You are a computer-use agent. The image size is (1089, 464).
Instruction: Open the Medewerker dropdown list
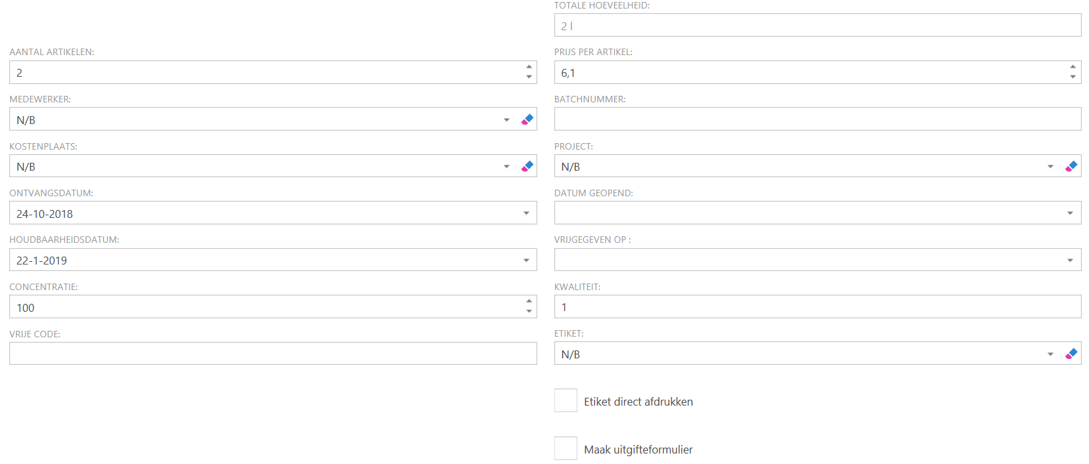[506, 119]
